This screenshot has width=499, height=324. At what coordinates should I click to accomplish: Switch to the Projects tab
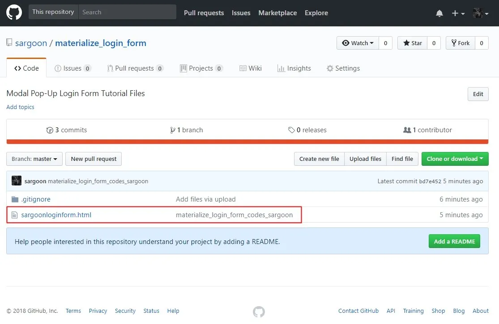tap(201, 68)
